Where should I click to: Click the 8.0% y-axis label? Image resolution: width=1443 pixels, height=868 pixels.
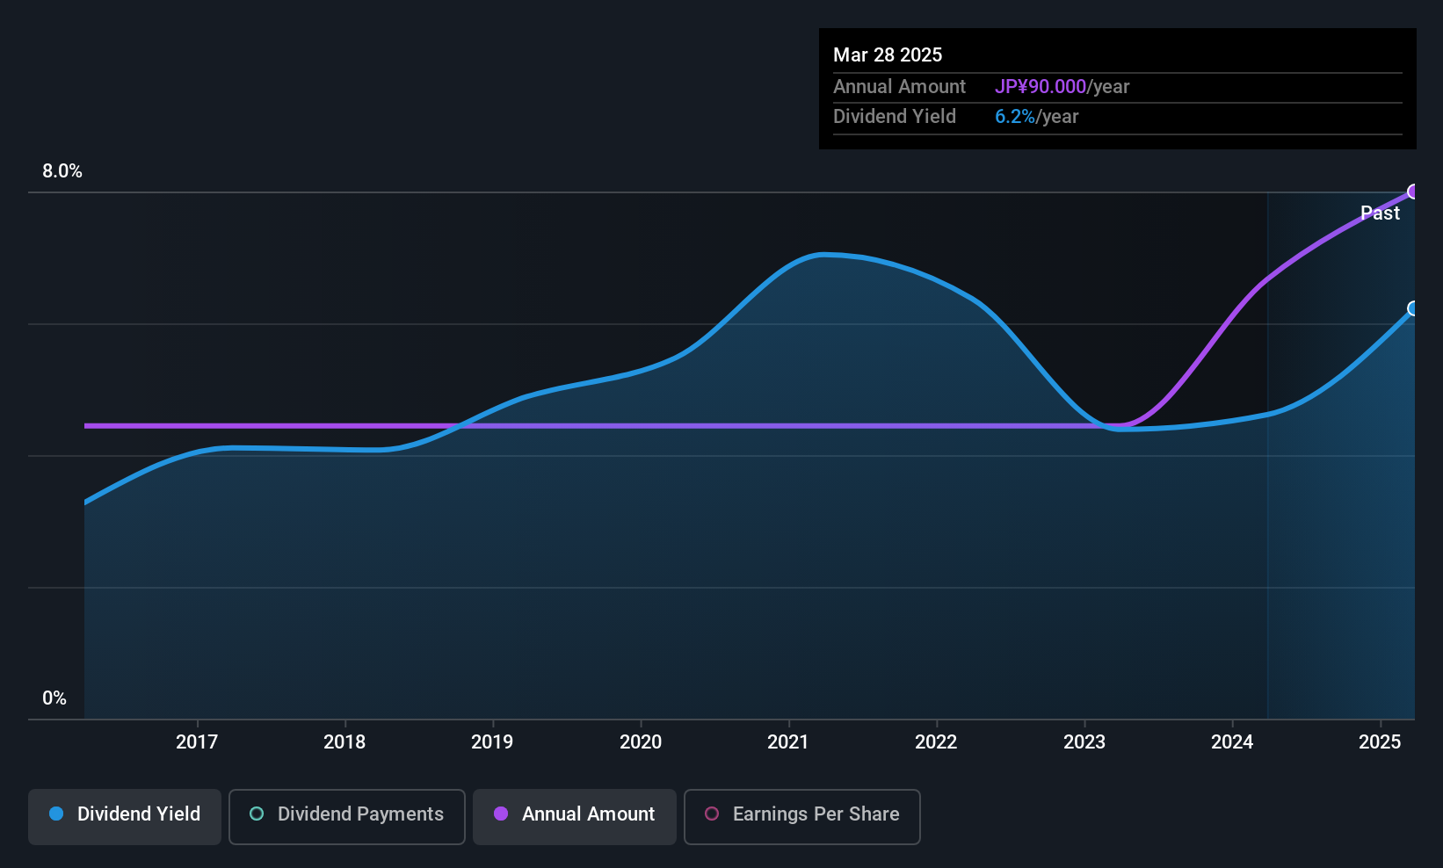click(x=62, y=171)
